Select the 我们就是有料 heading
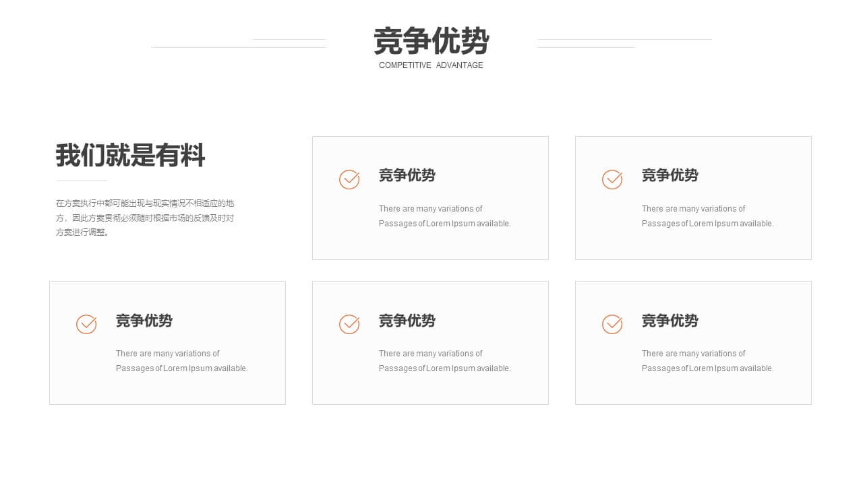Viewport: 863px width, 485px height. pos(130,156)
